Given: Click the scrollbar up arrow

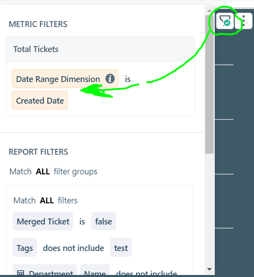Looking at the screenshot, I should point(209,11).
